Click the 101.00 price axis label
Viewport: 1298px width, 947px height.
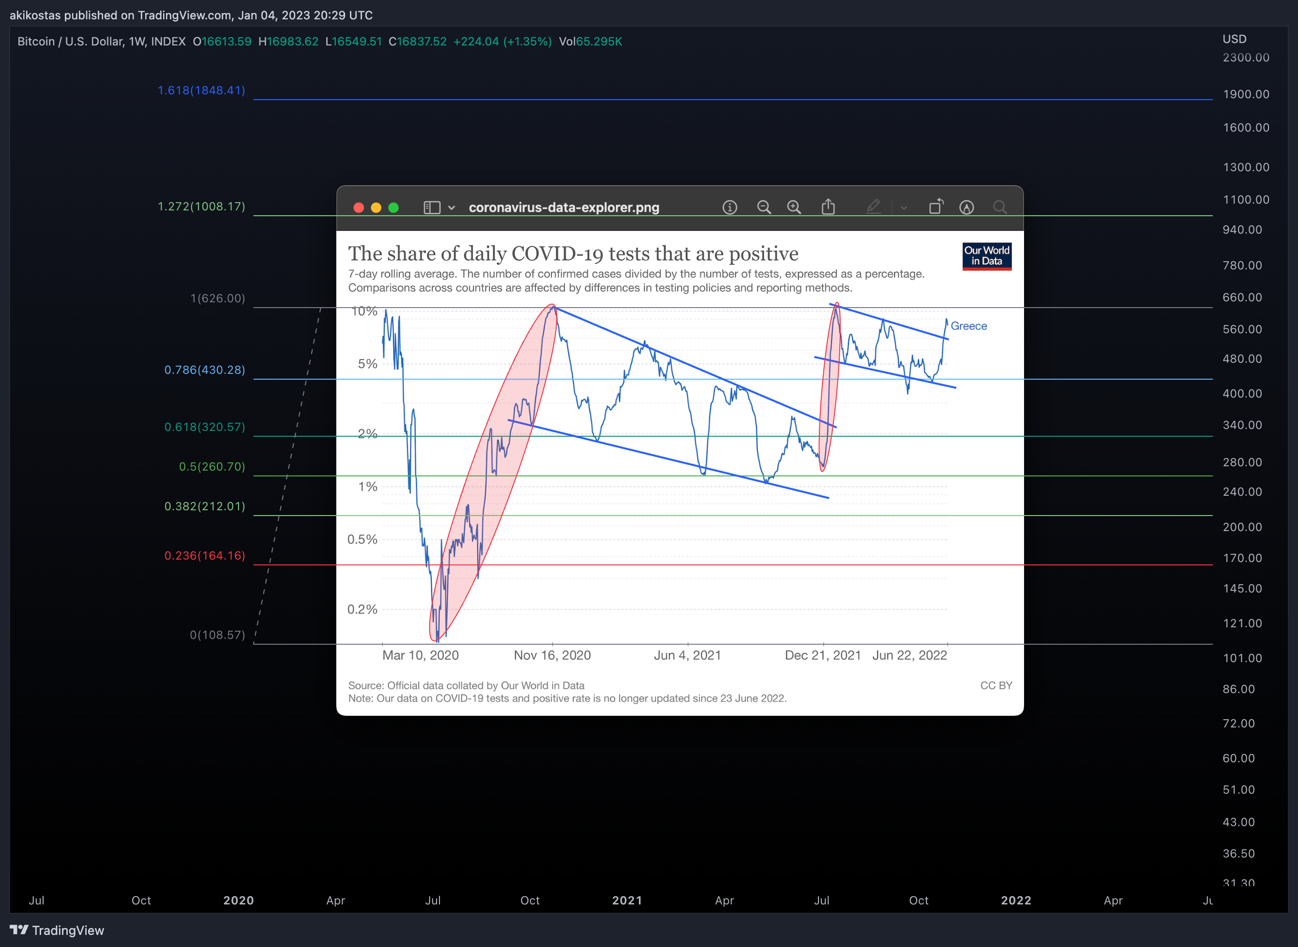[x=1242, y=658]
